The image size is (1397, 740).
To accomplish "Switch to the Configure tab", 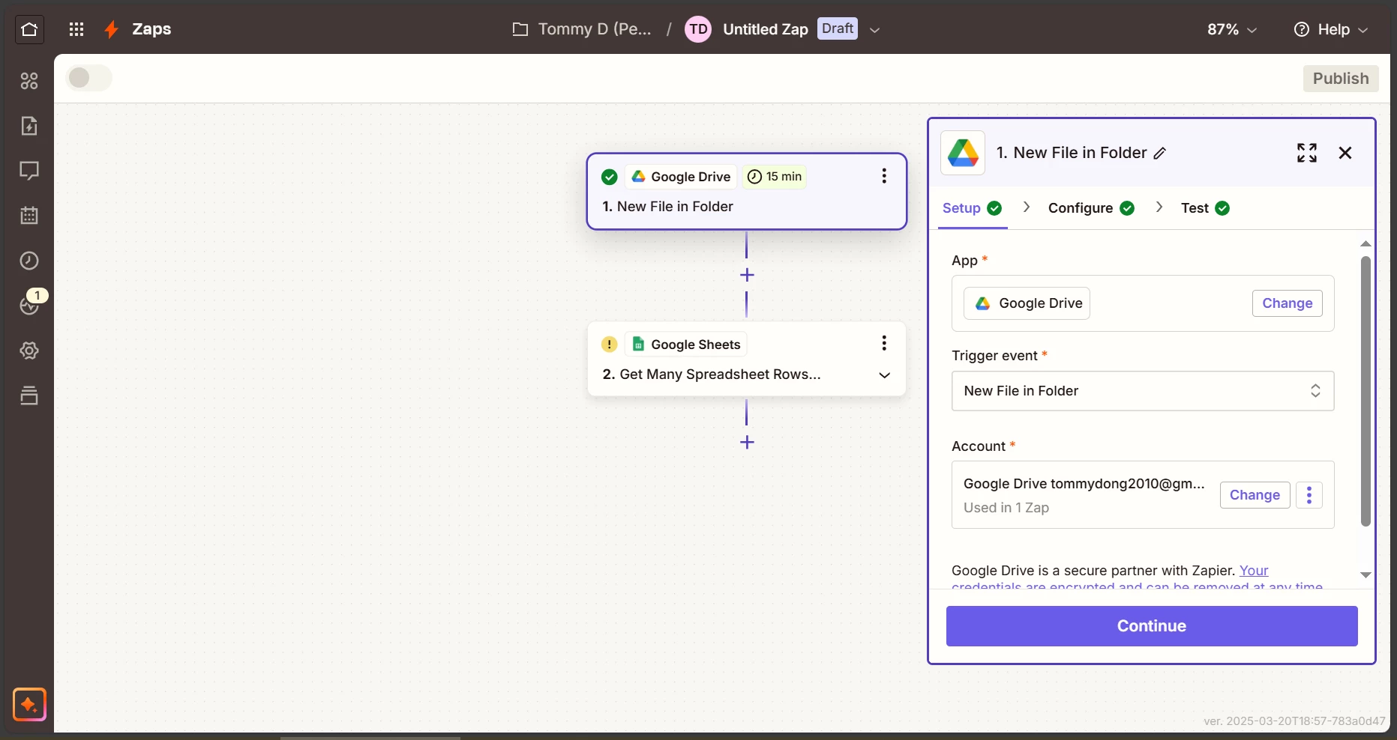I will (1091, 208).
